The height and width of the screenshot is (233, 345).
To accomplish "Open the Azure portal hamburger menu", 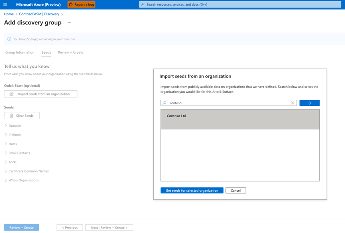I will click(x=5, y=4).
